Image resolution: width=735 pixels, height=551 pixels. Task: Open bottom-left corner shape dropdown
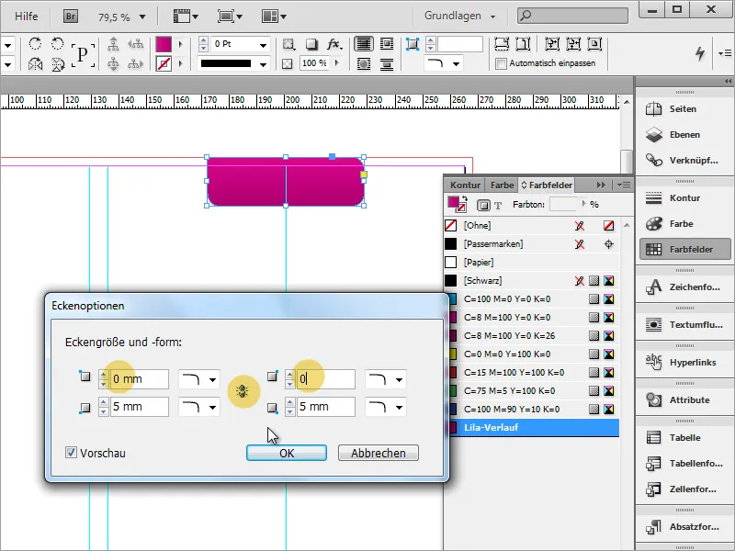198,407
